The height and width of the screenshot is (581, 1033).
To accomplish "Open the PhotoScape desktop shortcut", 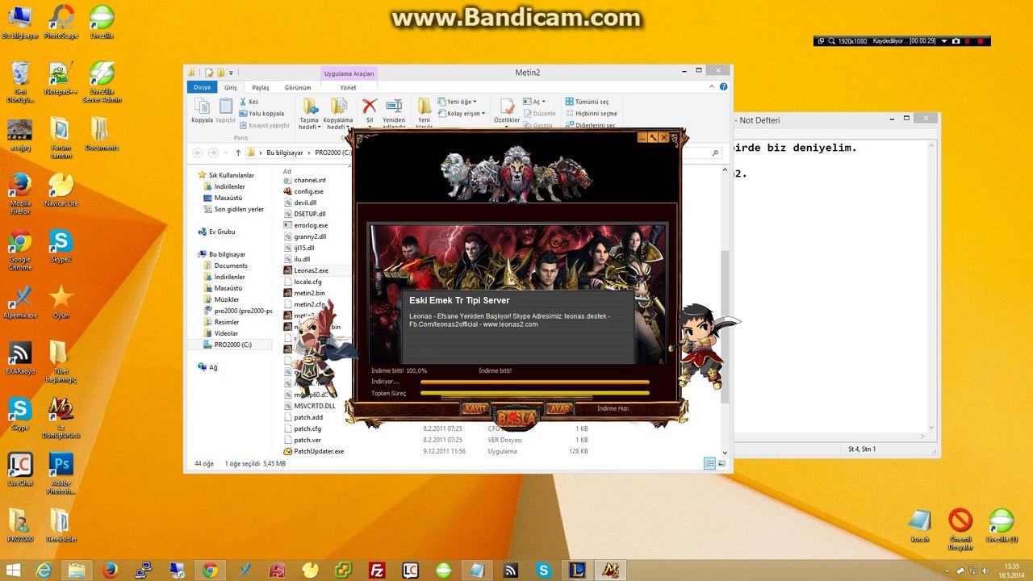I will (x=61, y=22).
